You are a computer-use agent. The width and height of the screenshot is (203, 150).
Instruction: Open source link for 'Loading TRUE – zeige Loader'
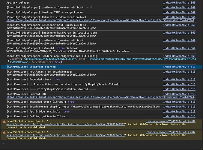(179, 12)
